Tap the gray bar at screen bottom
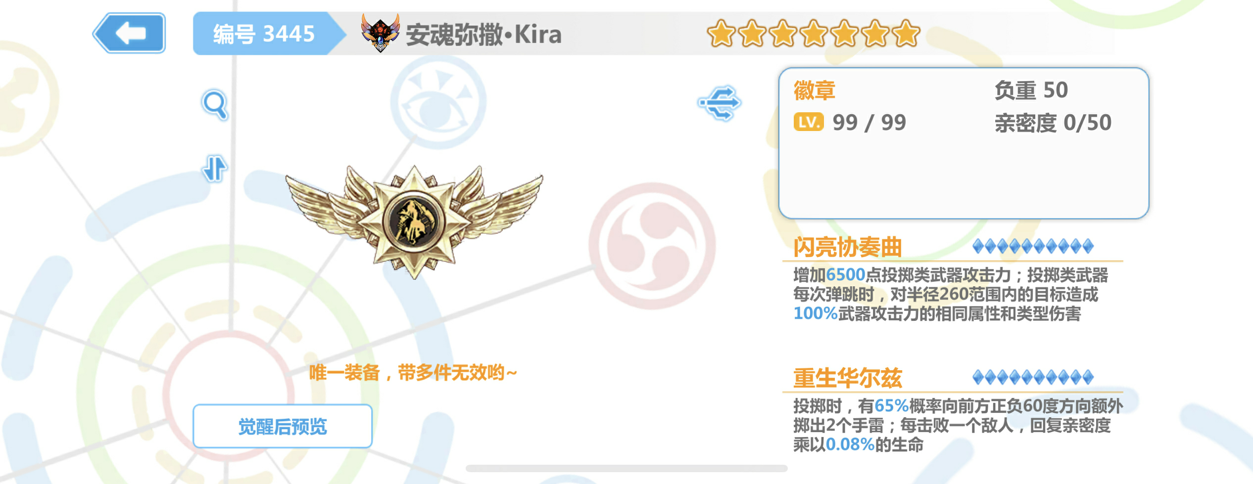The height and width of the screenshot is (484, 1253). tap(626, 468)
